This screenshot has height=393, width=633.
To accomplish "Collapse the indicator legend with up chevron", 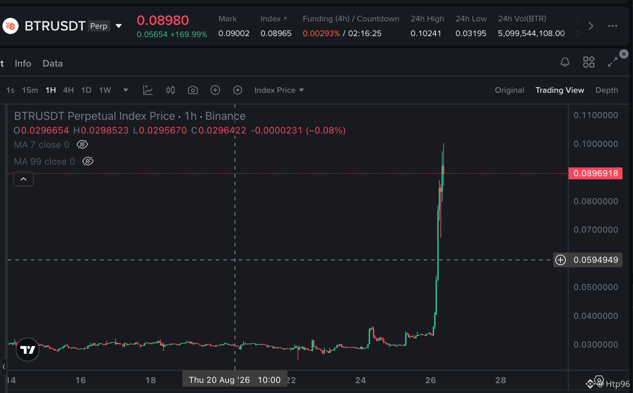I will pos(23,179).
